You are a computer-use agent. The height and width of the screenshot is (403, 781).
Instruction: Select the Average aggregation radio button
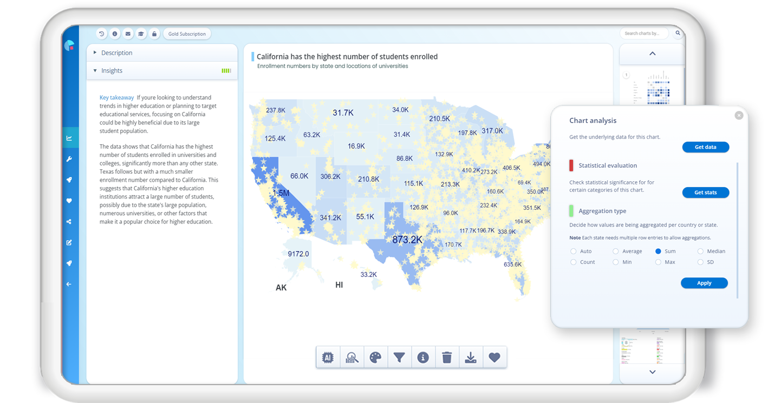616,252
